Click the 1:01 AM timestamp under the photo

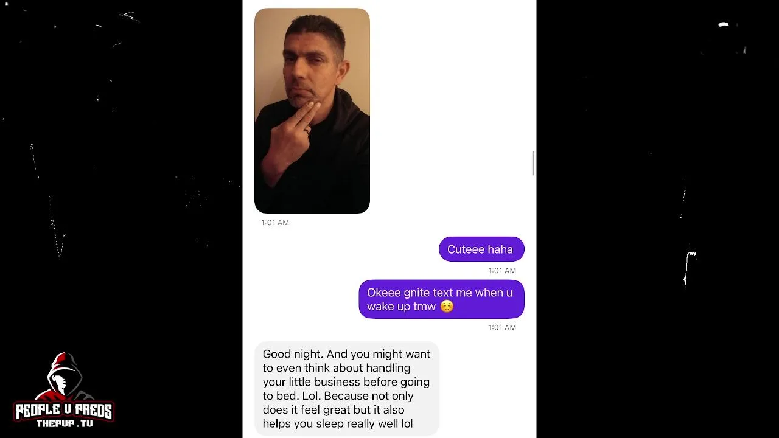pos(275,223)
